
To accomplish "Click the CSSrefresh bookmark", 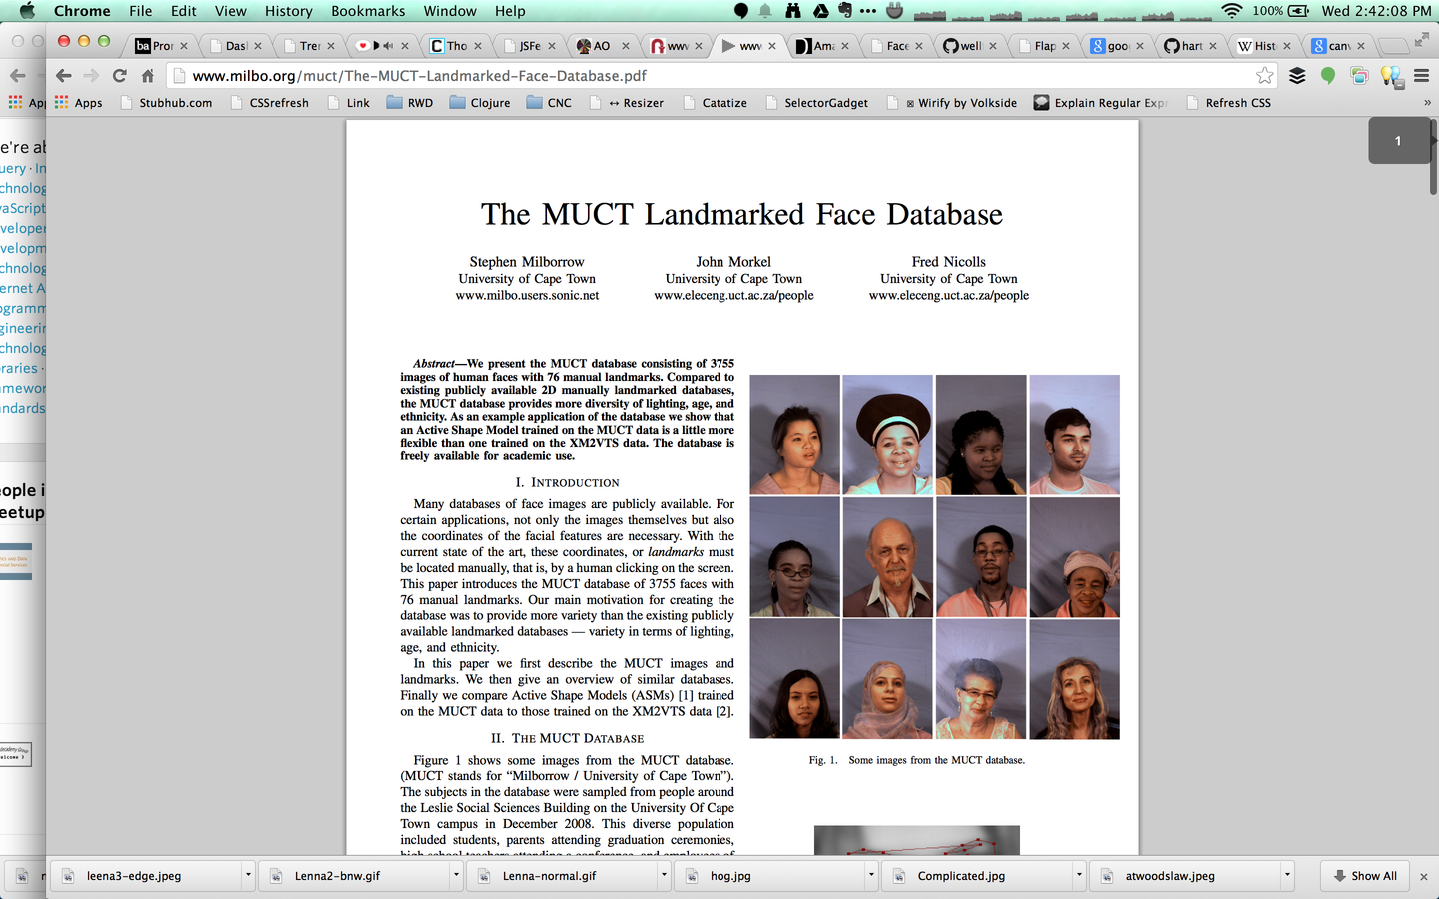I will point(270,103).
